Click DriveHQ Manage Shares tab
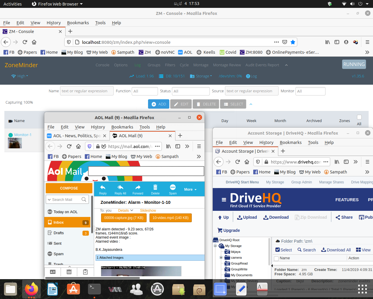Image resolution: width=373 pixels, height=299 pixels. click(331, 182)
